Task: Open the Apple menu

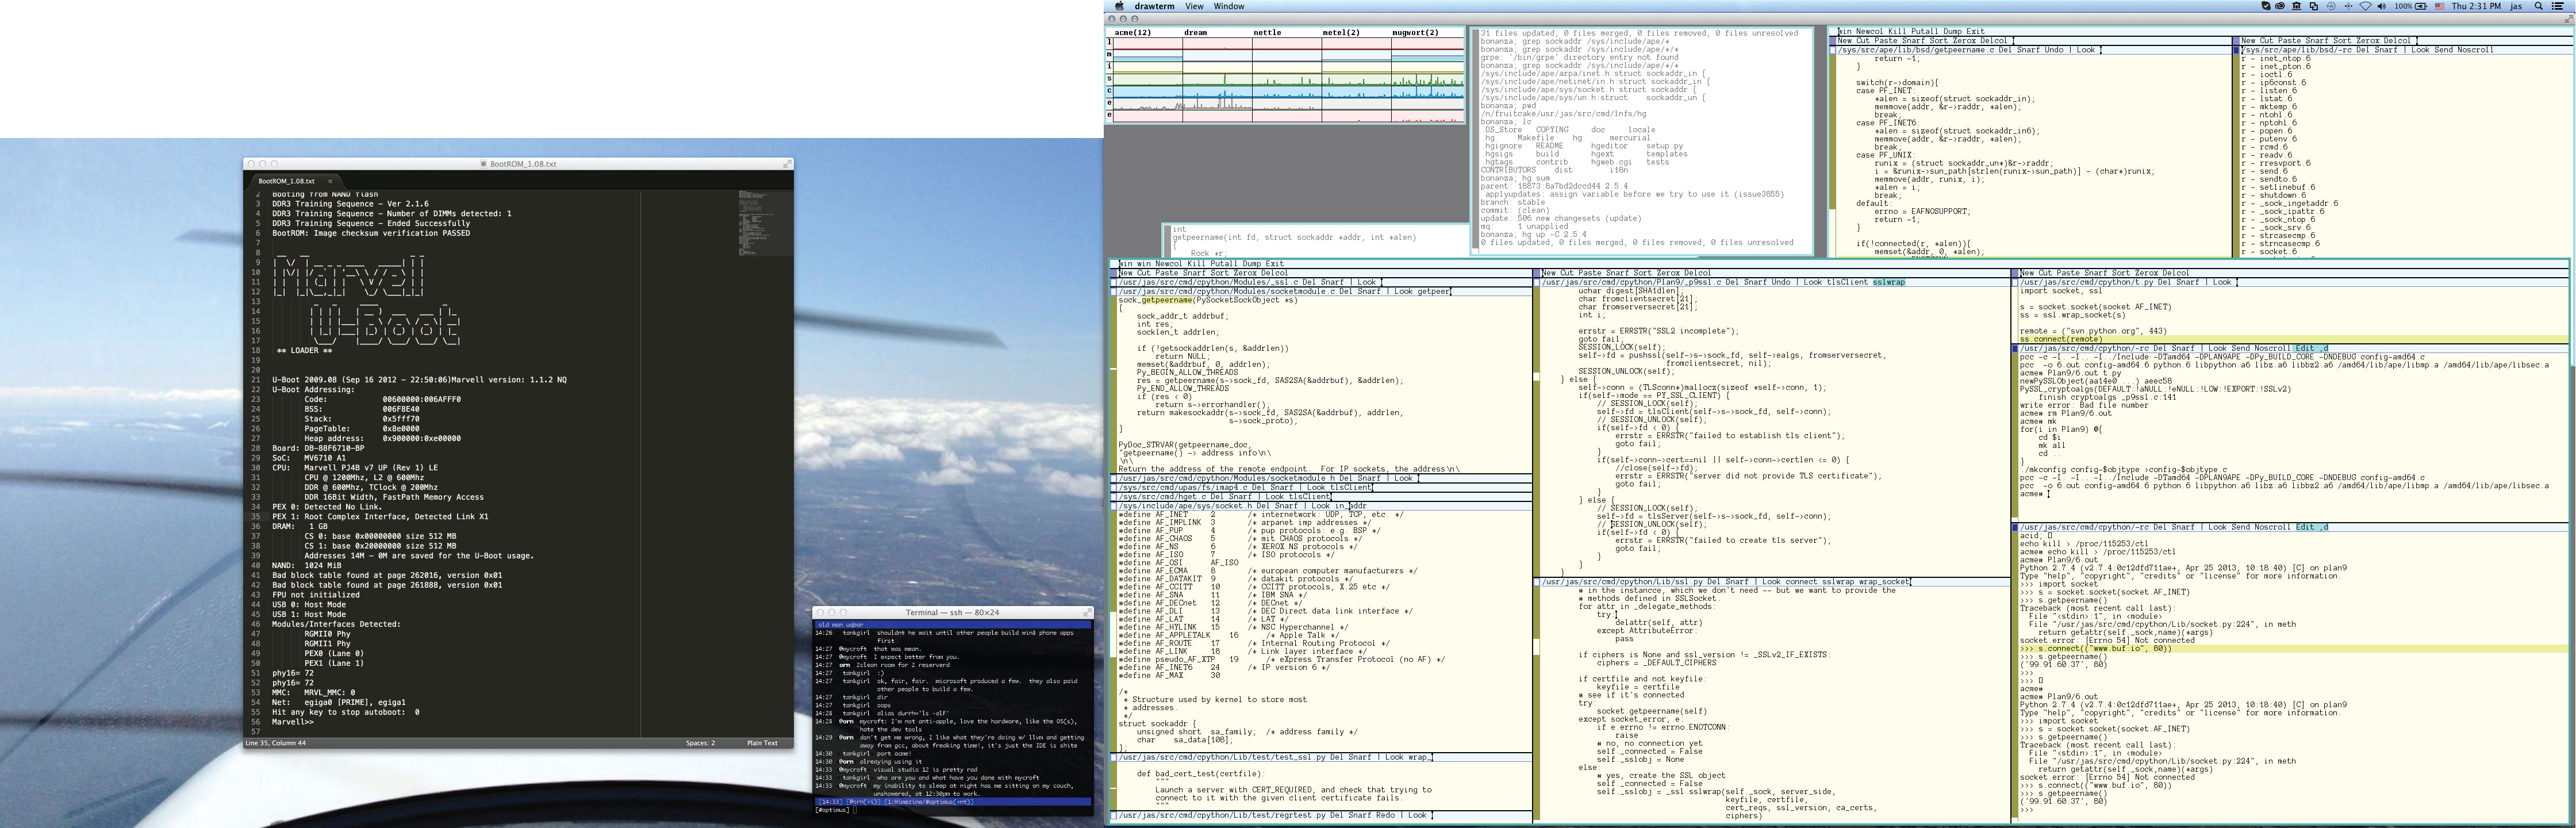Action: tap(1119, 6)
